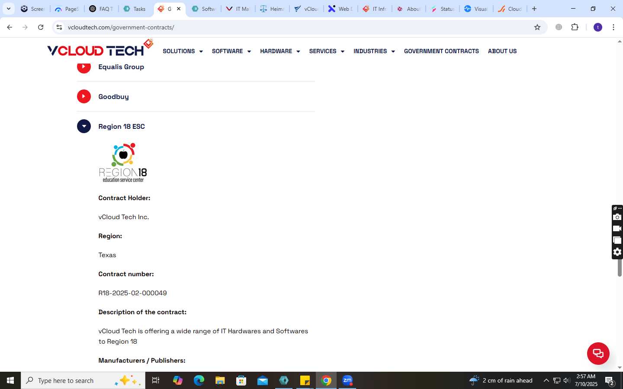623x389 pixels.
Task: Open Microsoft Edge from the taskbar
Action: coord(199,380)
